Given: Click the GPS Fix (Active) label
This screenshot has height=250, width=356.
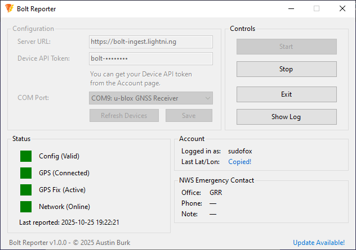Looking at the screenshot, I should [x=62, y=190].
